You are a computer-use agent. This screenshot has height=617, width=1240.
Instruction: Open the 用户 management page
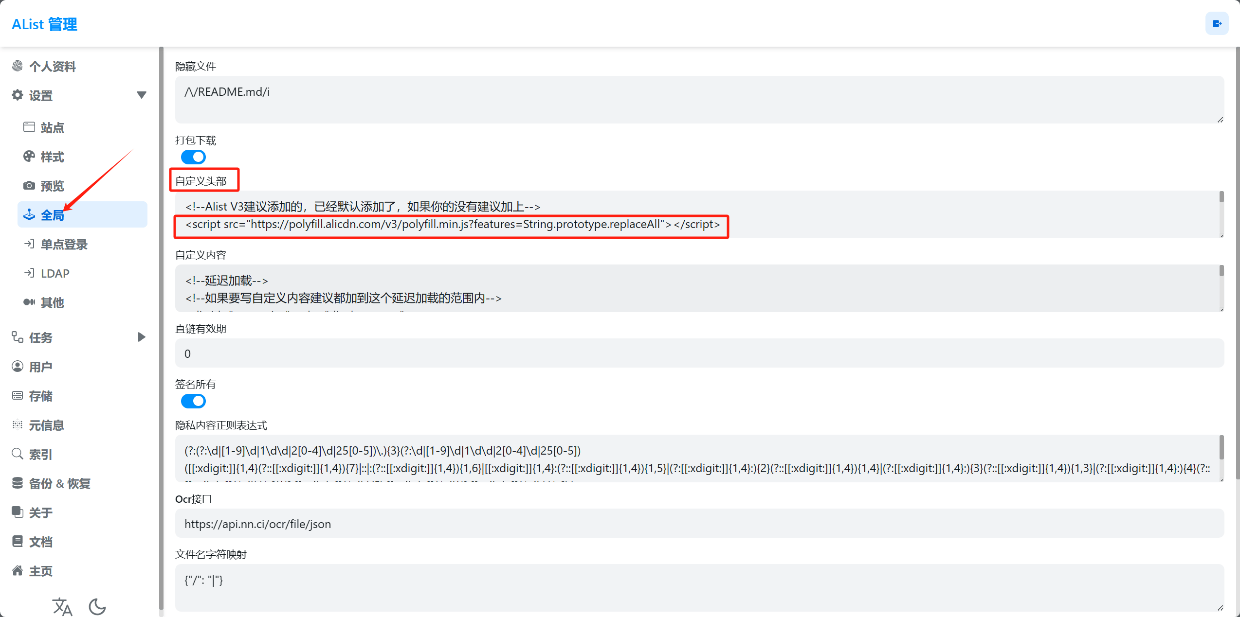[x=40, y=367]
